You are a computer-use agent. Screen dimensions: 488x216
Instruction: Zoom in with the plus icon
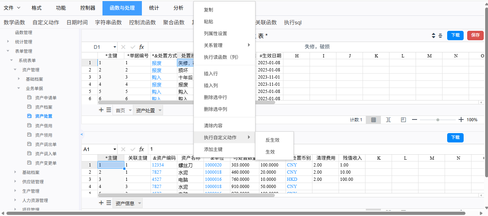[461, 120]
